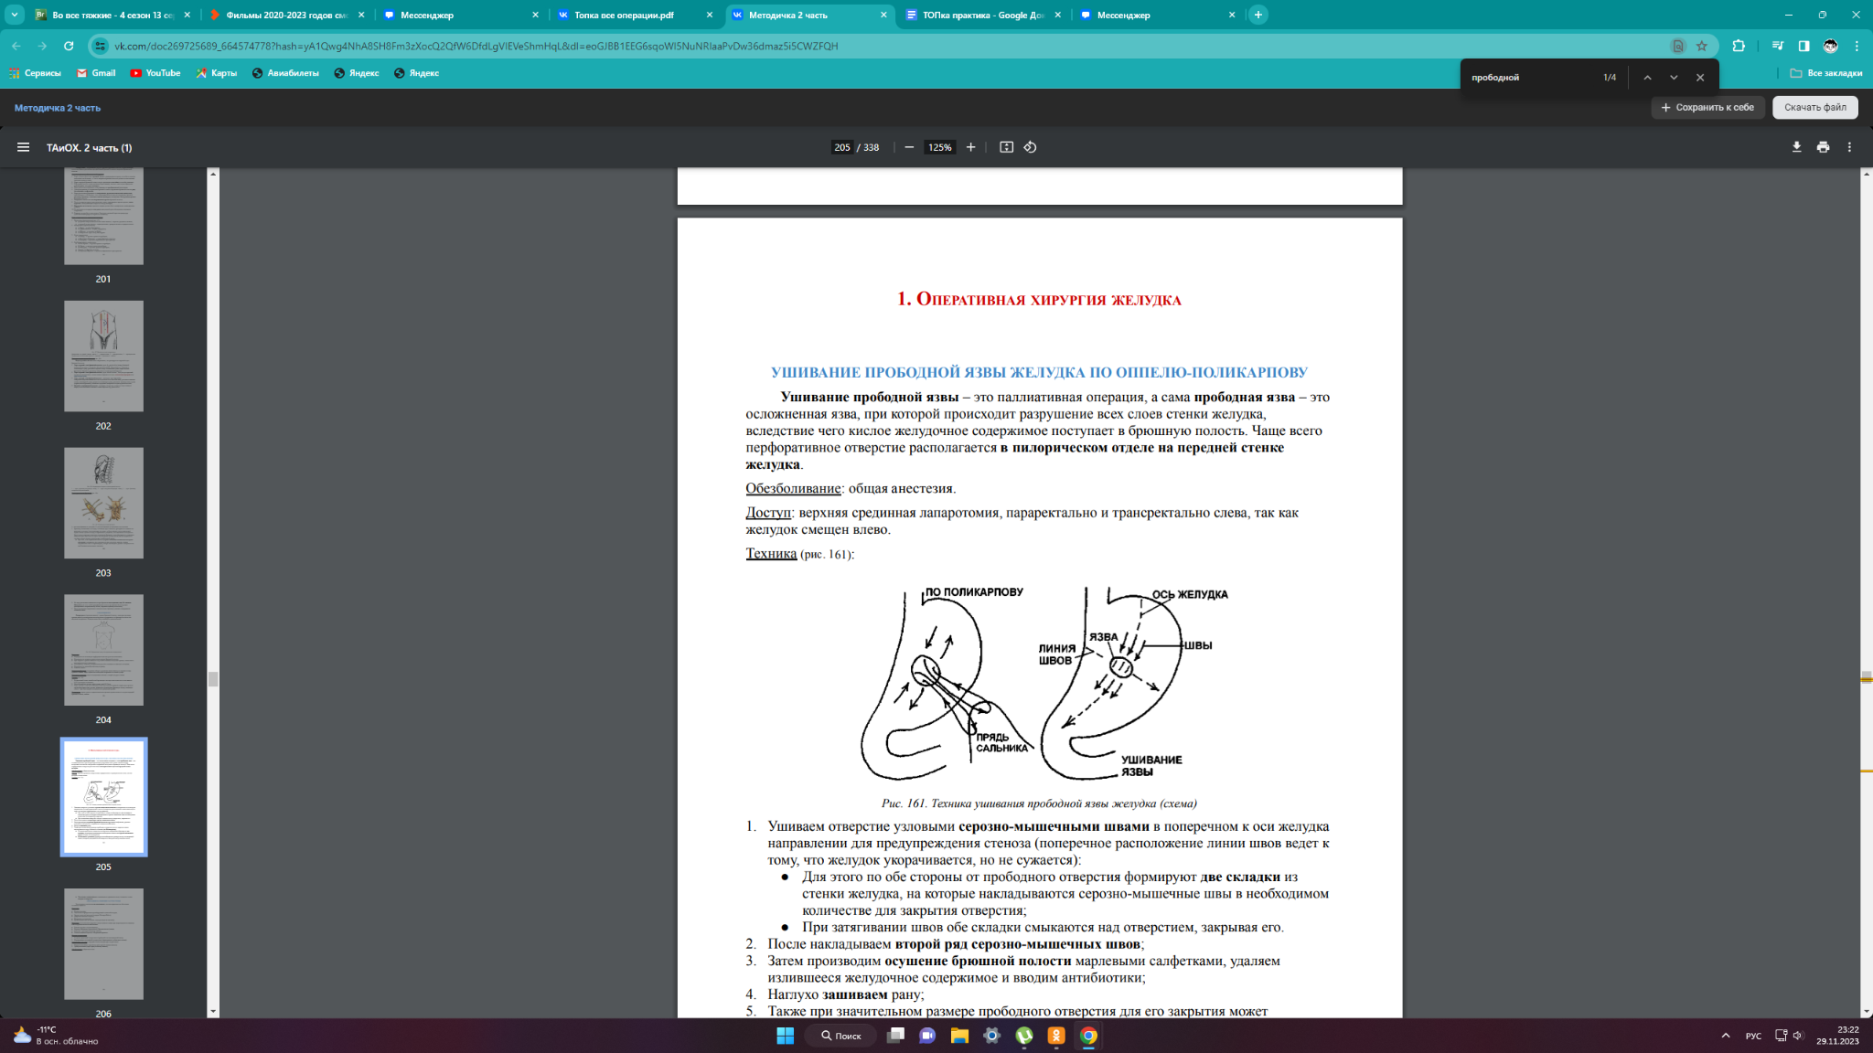Print the PDF document
The image size is (1873, 1053).
pyautogui.click(x=1823, y=147)
